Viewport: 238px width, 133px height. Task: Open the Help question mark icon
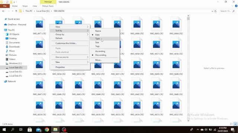point(236,6)
